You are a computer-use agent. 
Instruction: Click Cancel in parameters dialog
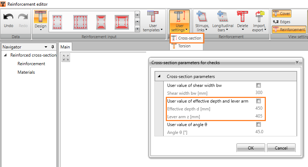[x=281, y=148]
